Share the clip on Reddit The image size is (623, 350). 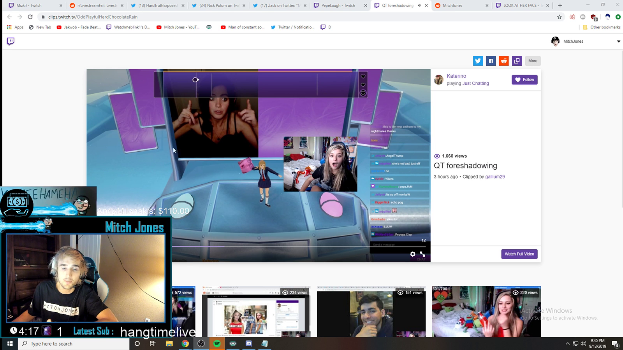504,61
